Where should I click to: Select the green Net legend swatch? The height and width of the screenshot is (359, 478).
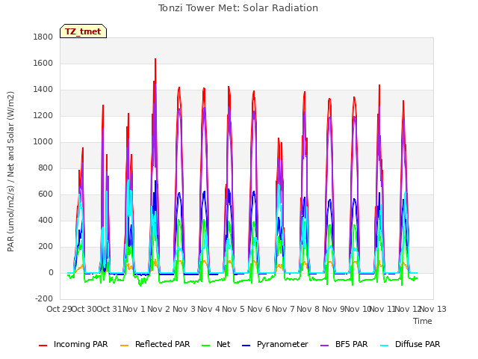(x=206, y=346)
